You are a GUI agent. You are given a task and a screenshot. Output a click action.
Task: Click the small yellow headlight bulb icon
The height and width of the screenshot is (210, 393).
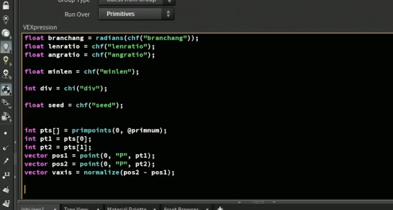[6, 60]
